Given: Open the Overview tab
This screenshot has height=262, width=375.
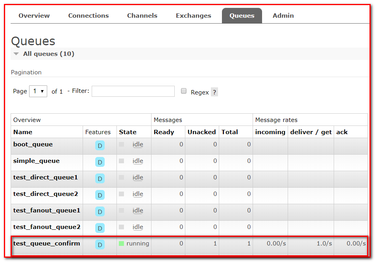Looking at the screenshot, I should click(x=34, y=16).
